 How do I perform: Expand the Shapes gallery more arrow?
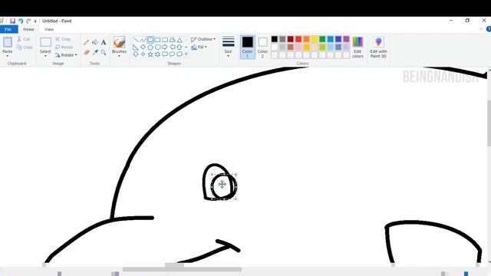point(186,54)
